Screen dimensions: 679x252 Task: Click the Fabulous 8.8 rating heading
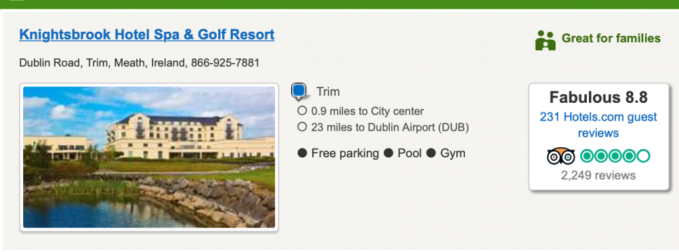[599, 97]
